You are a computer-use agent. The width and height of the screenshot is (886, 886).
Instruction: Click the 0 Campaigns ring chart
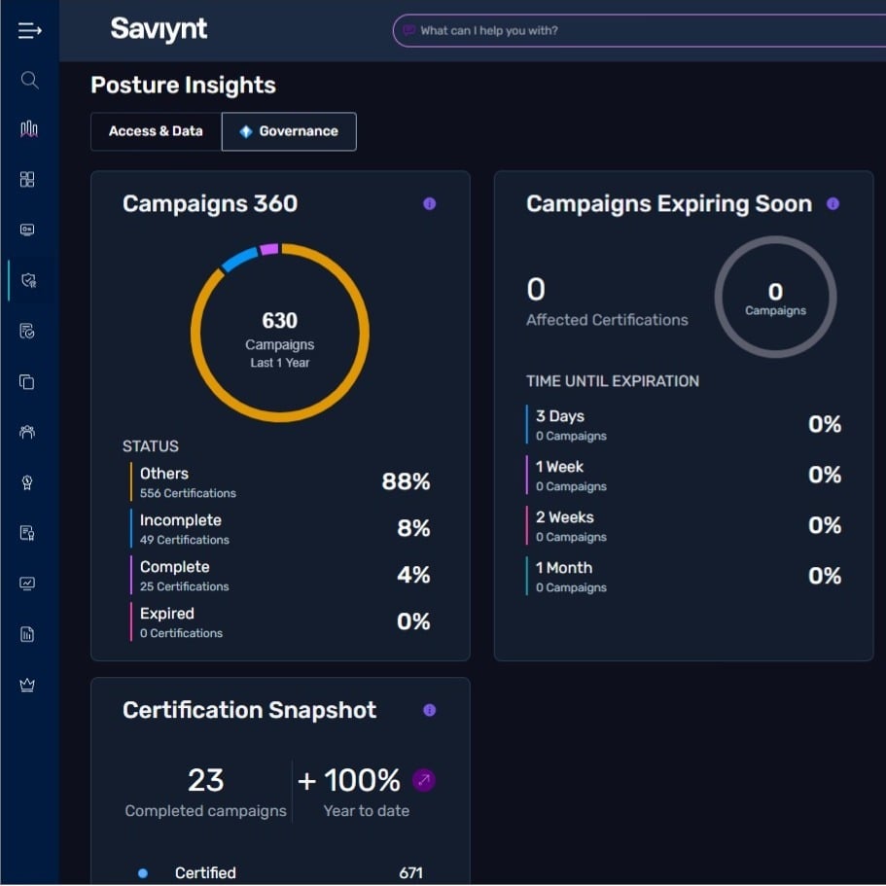[x=775, y=298]
